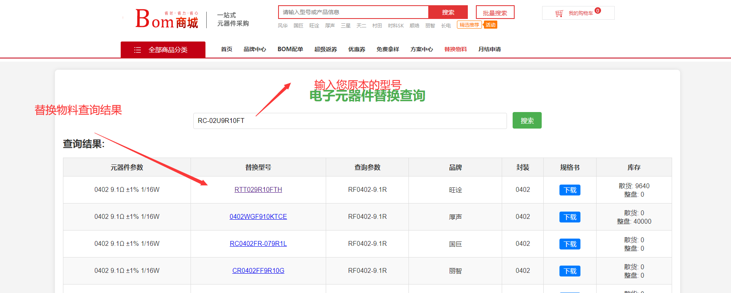Expand 全部商品分类 category menu
731x293 pixels.
[163, 50]
